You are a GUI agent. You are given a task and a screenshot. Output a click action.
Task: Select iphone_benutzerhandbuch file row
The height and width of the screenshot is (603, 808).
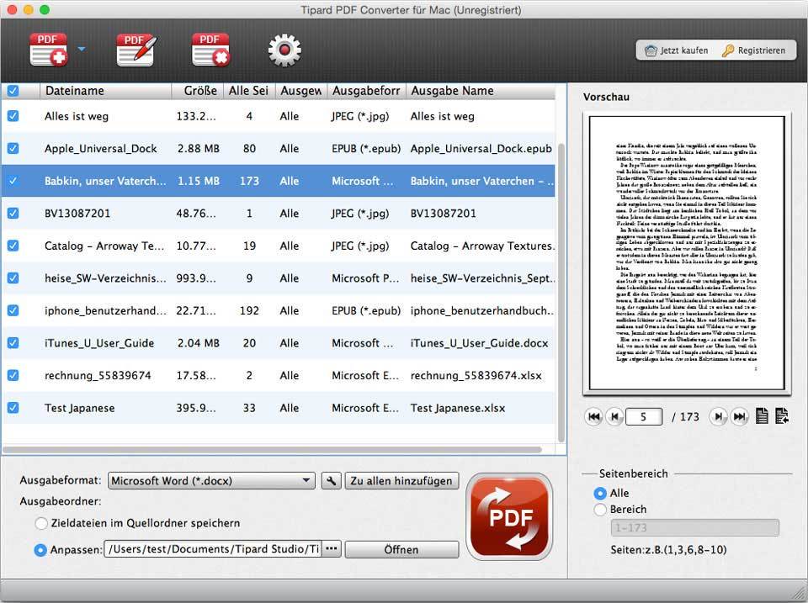(x=279, y=310)
